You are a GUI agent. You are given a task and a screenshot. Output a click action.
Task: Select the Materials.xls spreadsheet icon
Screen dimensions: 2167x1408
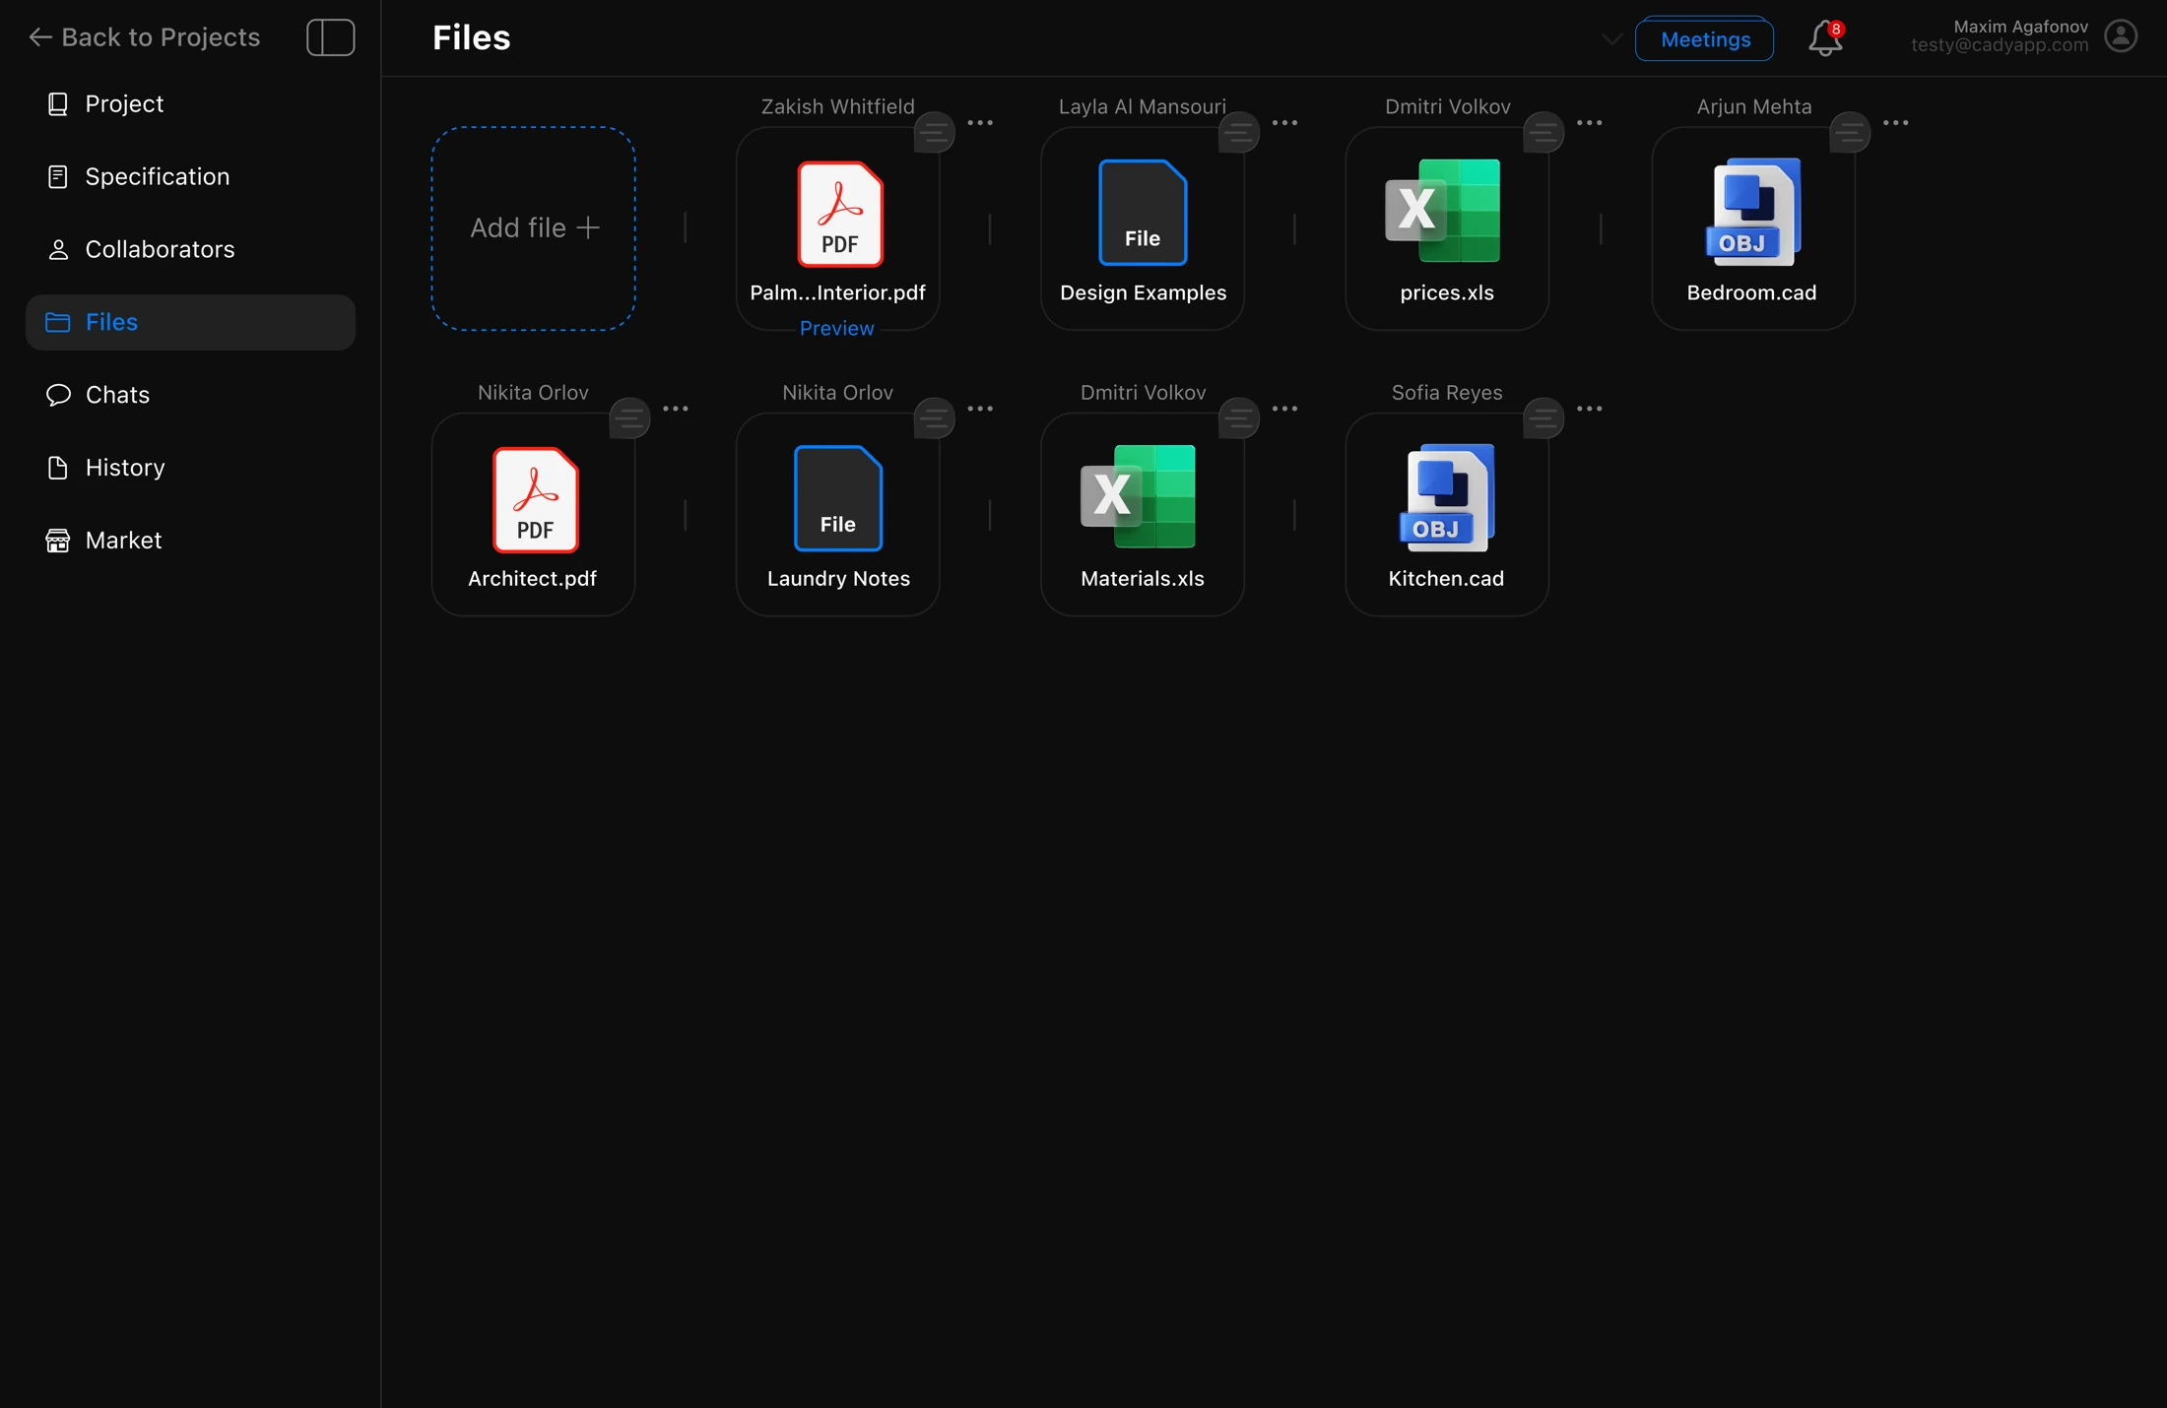click(x=1138, y=495)
